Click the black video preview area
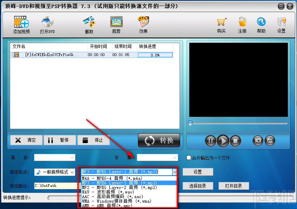The height and width of the screenshot is (209, 297). tap(239, 80)
